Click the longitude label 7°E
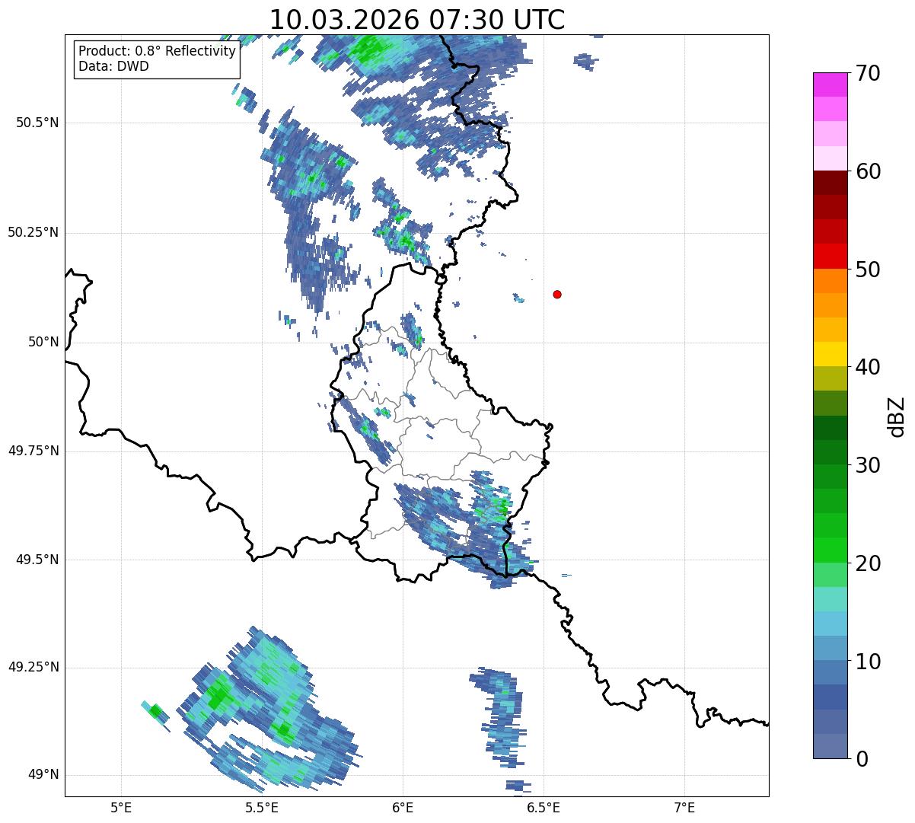 tap(684, 807)
